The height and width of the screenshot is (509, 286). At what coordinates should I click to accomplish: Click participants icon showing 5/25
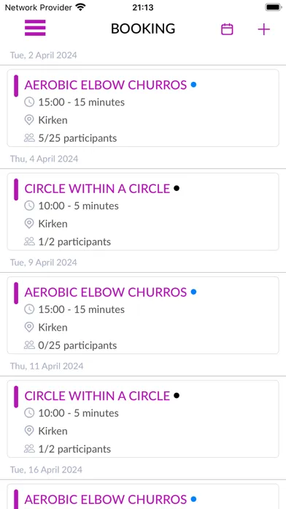[x=29, y=138]
